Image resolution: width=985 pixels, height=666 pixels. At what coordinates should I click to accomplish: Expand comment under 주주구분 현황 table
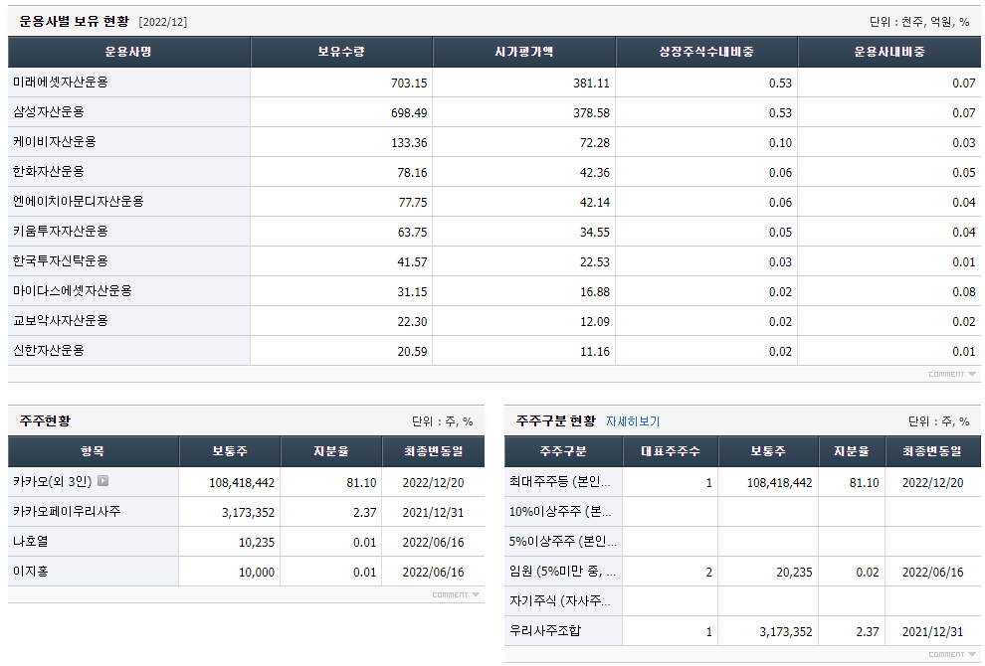(x=952, y=654)
